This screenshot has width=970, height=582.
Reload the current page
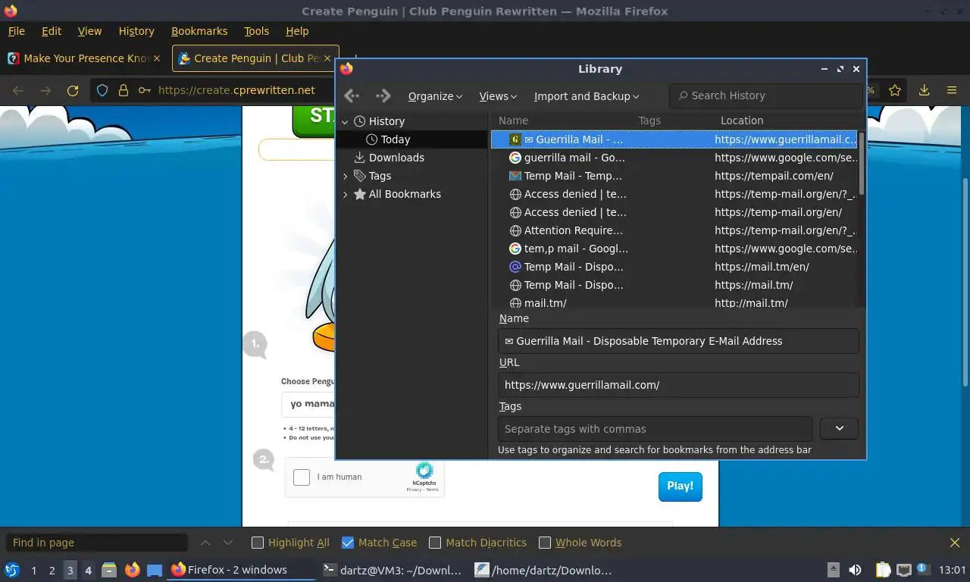[73, 90]
